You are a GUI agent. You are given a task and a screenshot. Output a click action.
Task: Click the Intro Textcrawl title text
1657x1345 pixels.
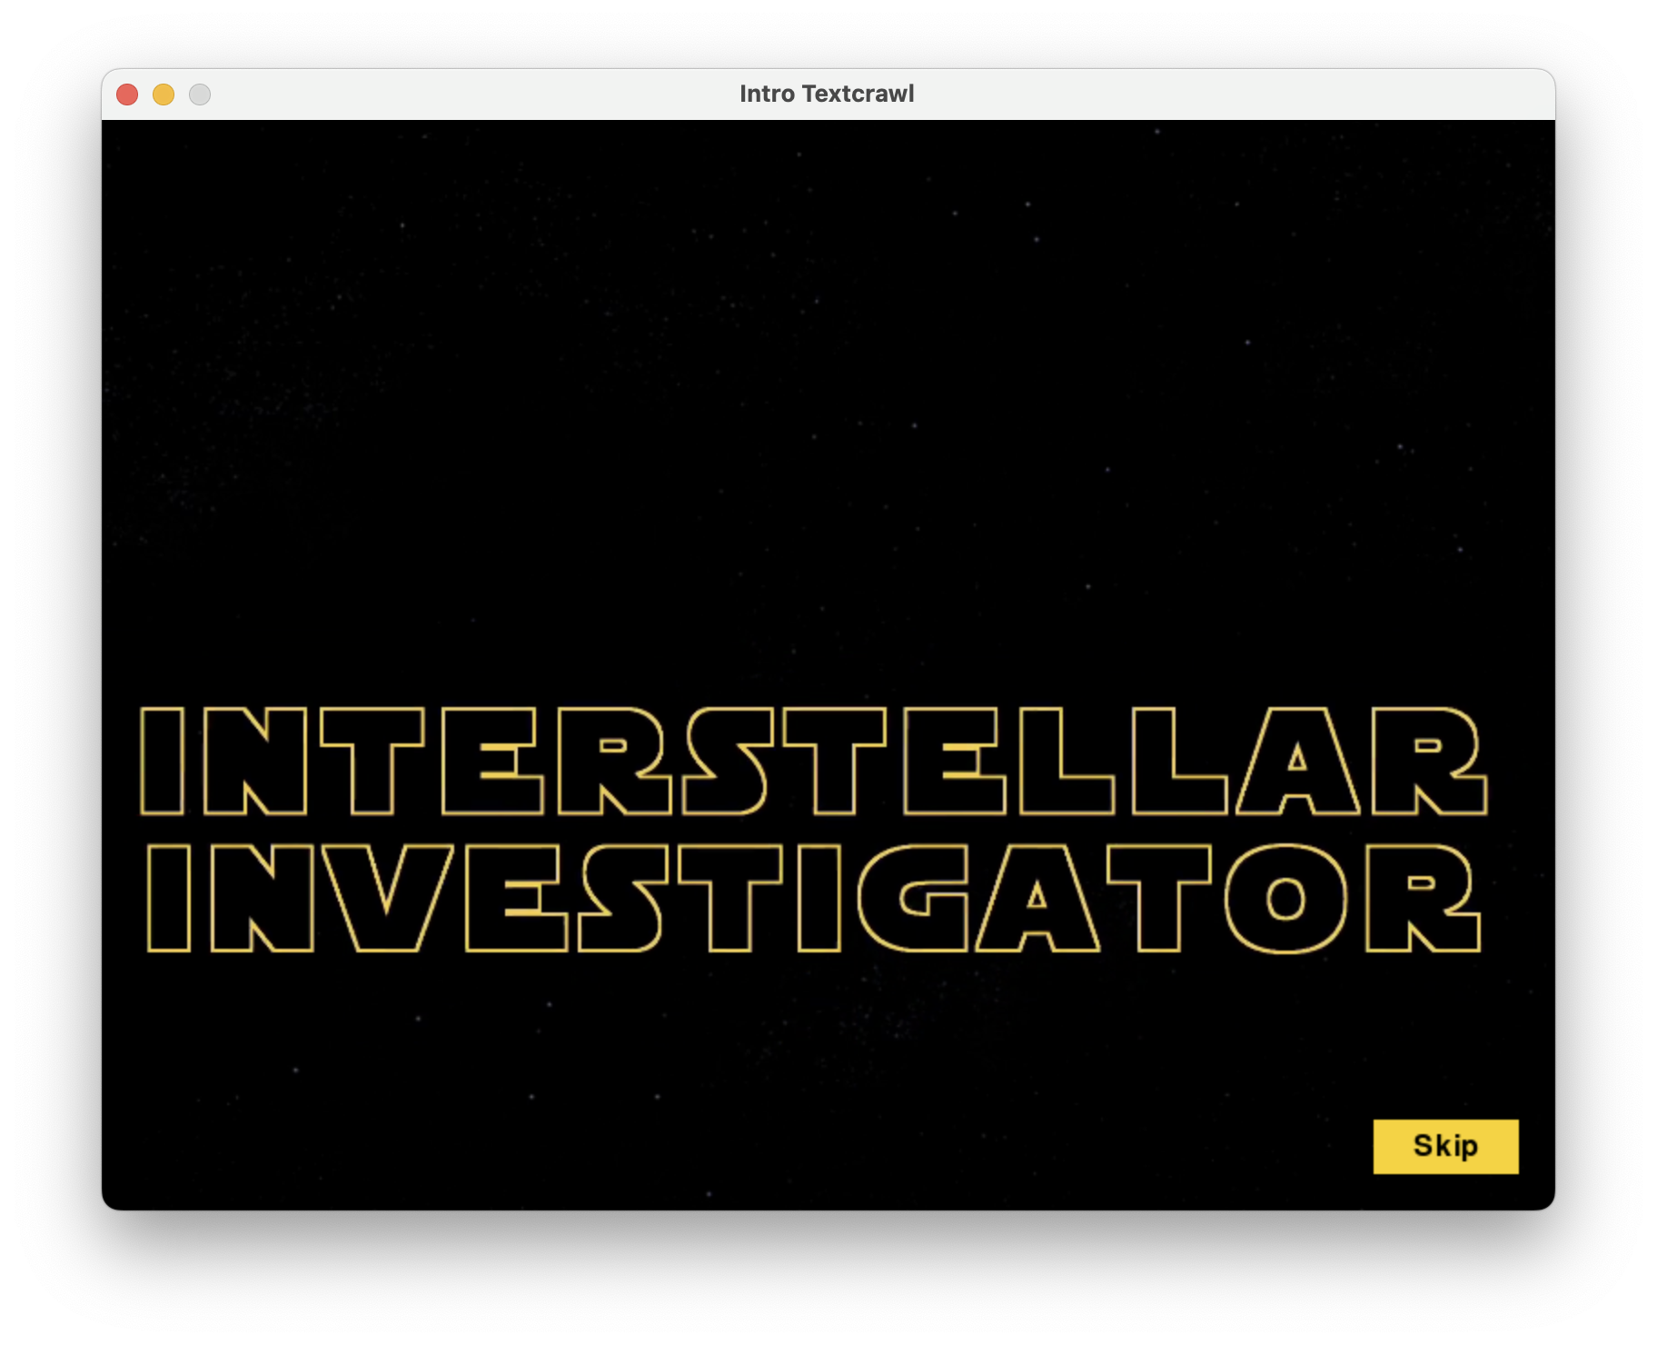(x=827, y=94)
